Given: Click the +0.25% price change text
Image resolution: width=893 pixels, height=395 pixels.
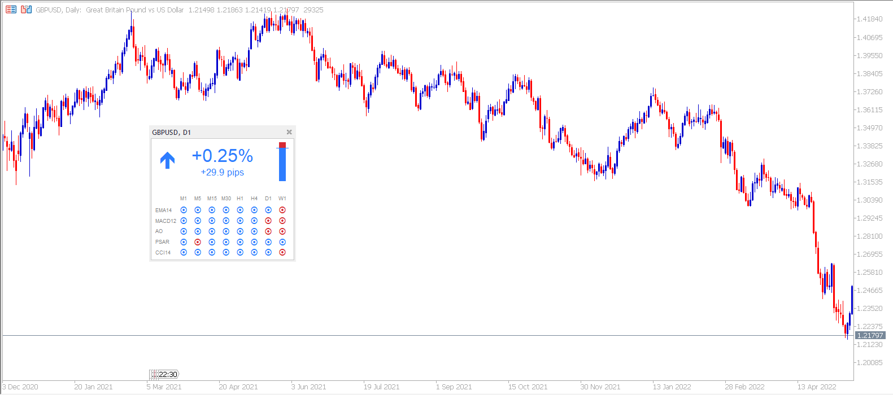Looking at the screenshot, I should [x=223, y=156].
